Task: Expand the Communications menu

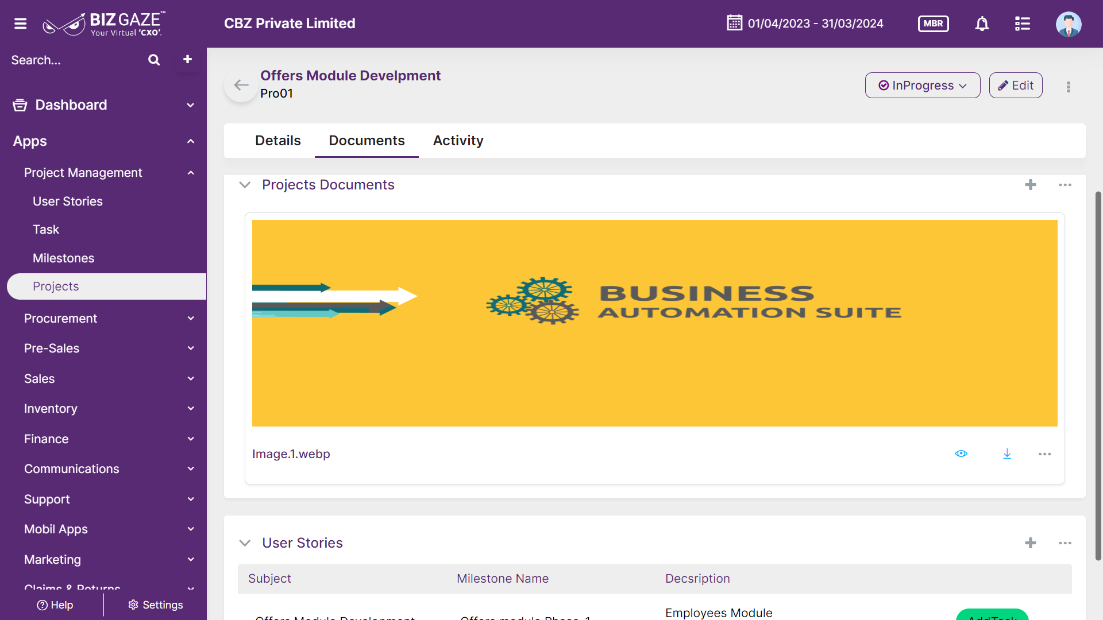Action: click(191, 468)
